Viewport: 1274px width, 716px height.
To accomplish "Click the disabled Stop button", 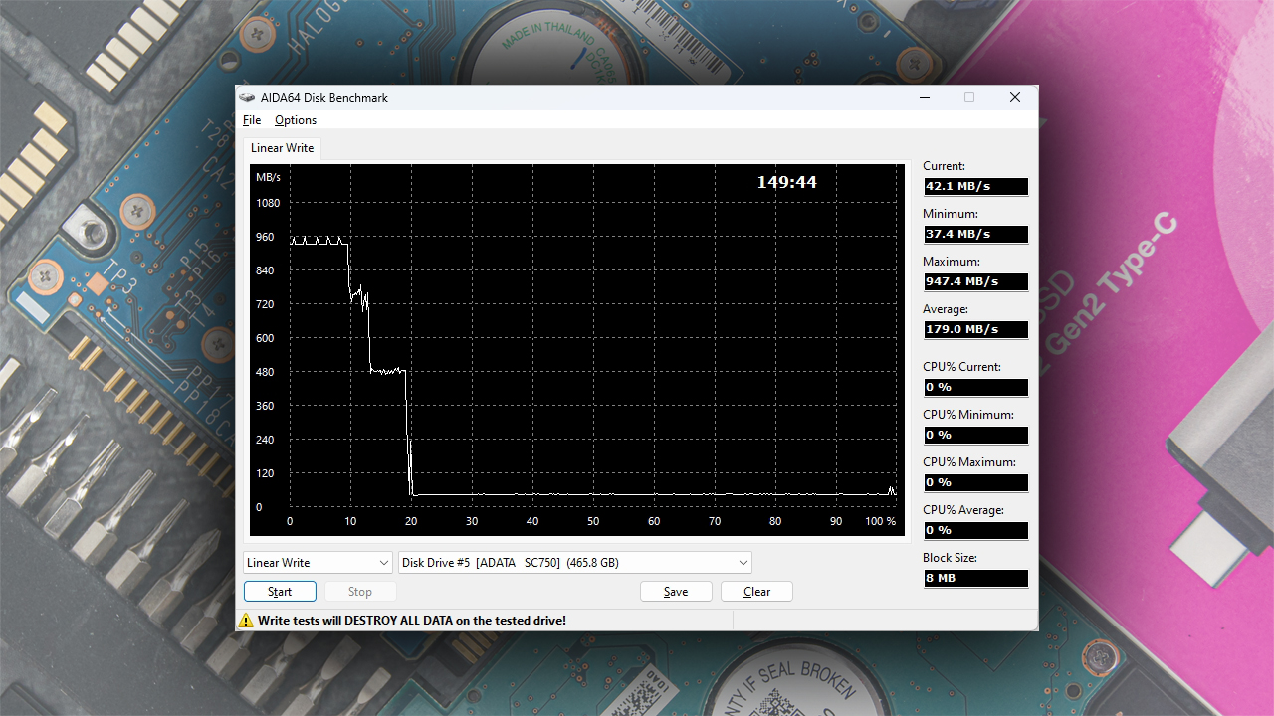I will click(x=360, y=592).
